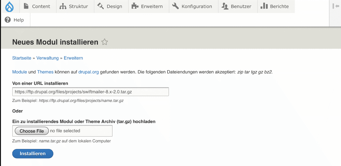Open the Module link
Image resolution: width=341 pixels, height=166 pixels.
click(19, 72)
